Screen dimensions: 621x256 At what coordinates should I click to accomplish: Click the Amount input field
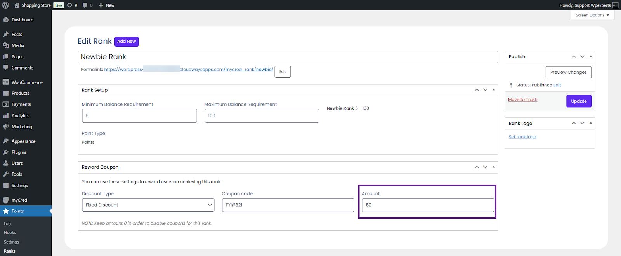(x=427, y=205)
